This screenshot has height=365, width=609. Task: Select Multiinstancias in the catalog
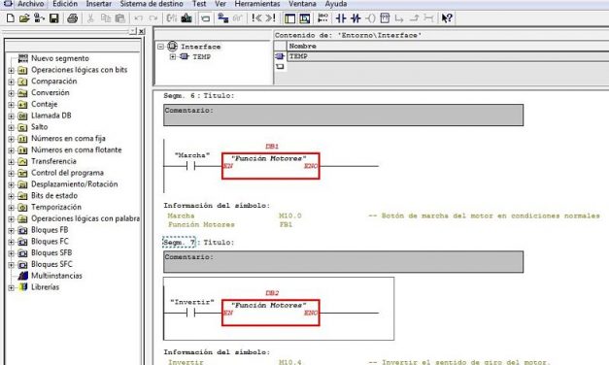[x=56, y=276]
